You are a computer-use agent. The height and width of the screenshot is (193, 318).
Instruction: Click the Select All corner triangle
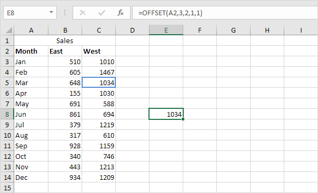(x=9, y=30)
